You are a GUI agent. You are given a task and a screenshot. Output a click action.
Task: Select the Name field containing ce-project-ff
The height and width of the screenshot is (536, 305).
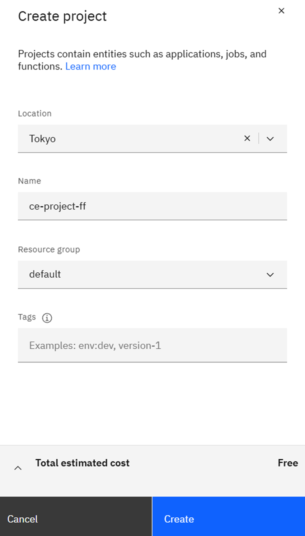(x=152, y=206)
